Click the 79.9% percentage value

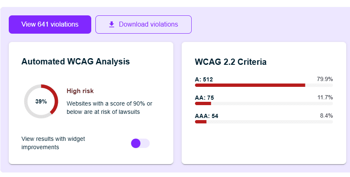[x=325, y=79]
